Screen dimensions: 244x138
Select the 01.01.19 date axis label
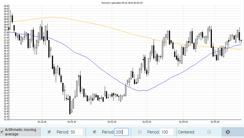click(x=72, y=122)
